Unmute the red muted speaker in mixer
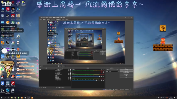The width and height of the screenshot is (177, 99). tap(101, 72)
